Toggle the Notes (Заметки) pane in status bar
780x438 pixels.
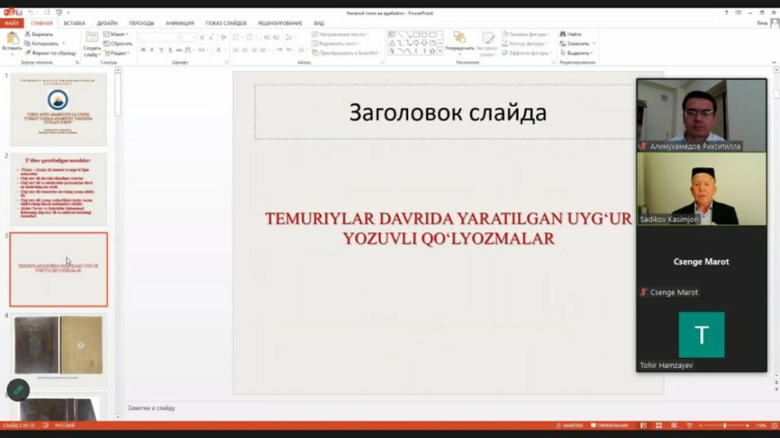click(569, 425)
